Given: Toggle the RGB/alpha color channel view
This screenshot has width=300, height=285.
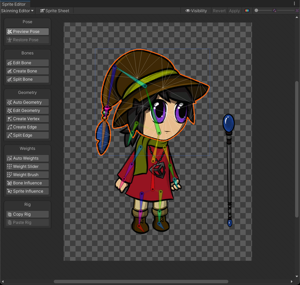Looking at the screenshot, I should point(247,11).
